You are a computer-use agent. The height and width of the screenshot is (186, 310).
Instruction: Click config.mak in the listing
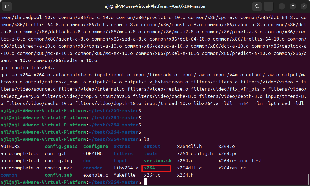(x=58, y=168)
